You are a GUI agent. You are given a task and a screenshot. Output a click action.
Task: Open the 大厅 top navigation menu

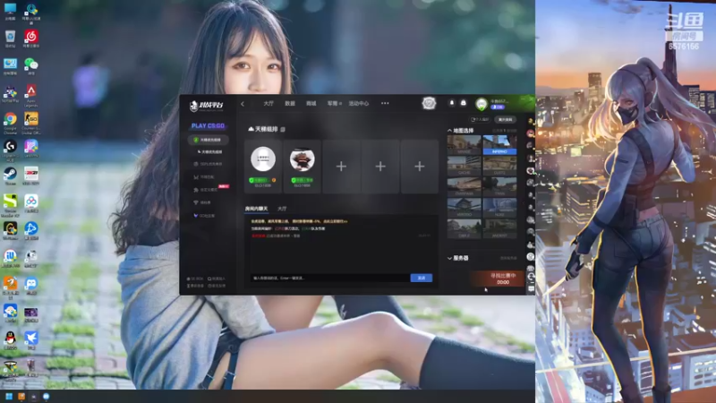[x=268, y=103]
